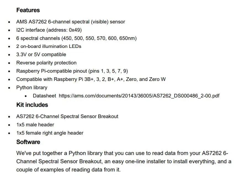Click the 3.3V or 5V compatible line
Viewport: 249px width, 183px height.
(x=41, y=54)
